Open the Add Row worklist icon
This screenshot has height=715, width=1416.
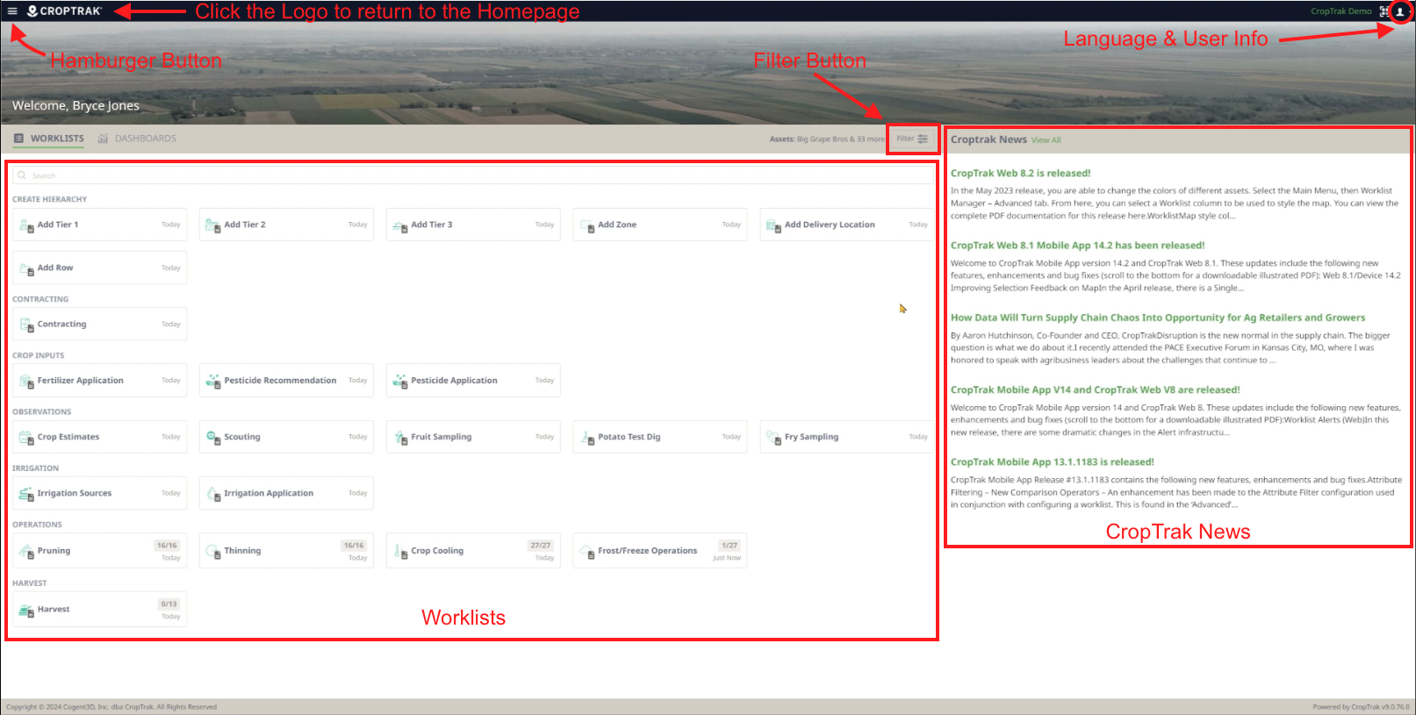click(27, 268)
